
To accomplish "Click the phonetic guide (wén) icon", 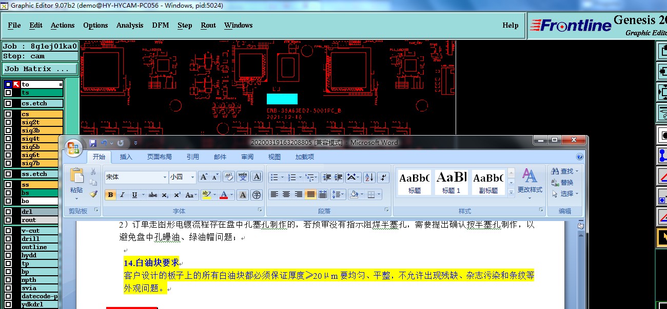I will [243, 177].
